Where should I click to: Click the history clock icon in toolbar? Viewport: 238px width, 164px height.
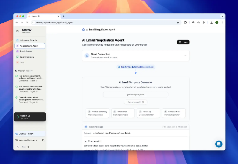(204, 23)
